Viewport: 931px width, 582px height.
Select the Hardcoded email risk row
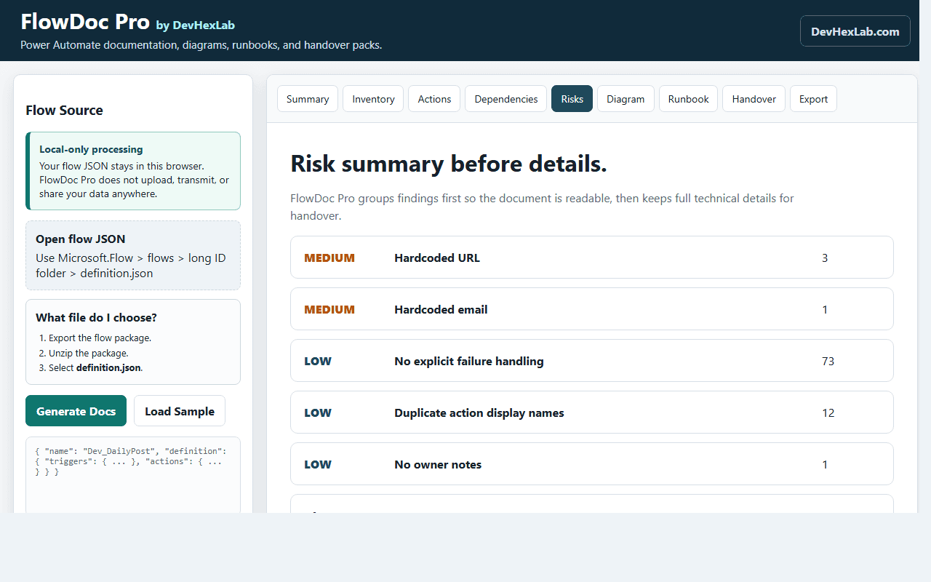pyautogui.click(x=591, y=309)
